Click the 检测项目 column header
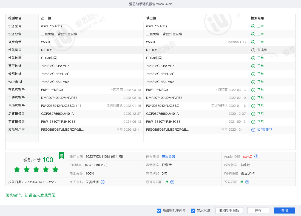This screenshot has width=301, height=216. pyautogui.click(x=15, y=18)
